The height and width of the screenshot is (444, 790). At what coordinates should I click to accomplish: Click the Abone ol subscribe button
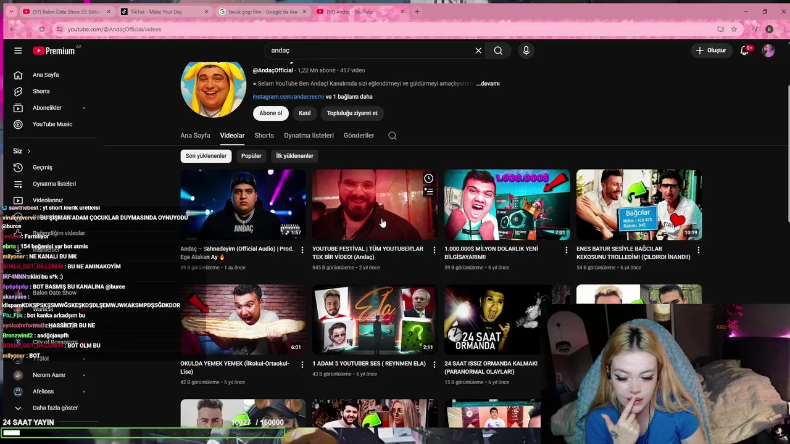[270, 113]
